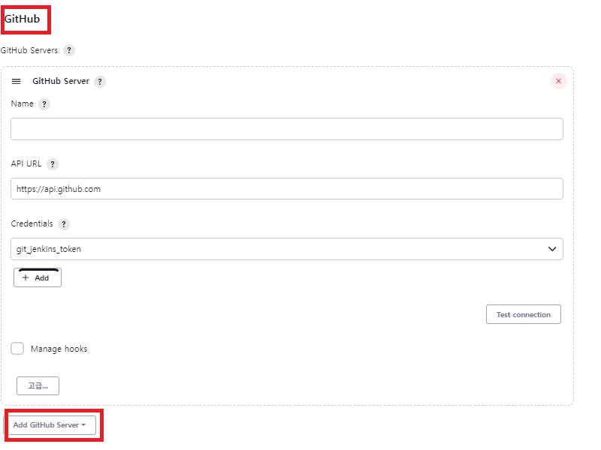Open the 고급... advanced options button

(x=38, y=385)
